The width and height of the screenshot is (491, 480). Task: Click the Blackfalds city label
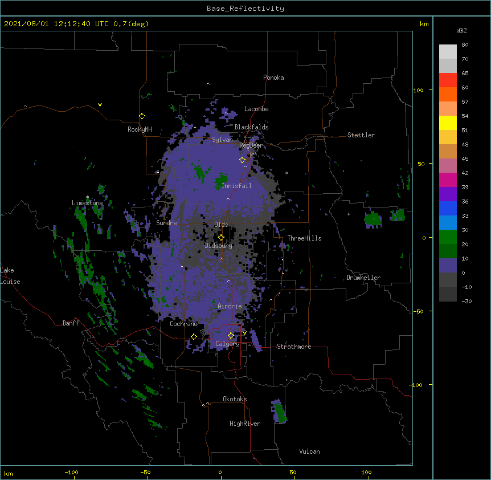[x=251, y=127]
